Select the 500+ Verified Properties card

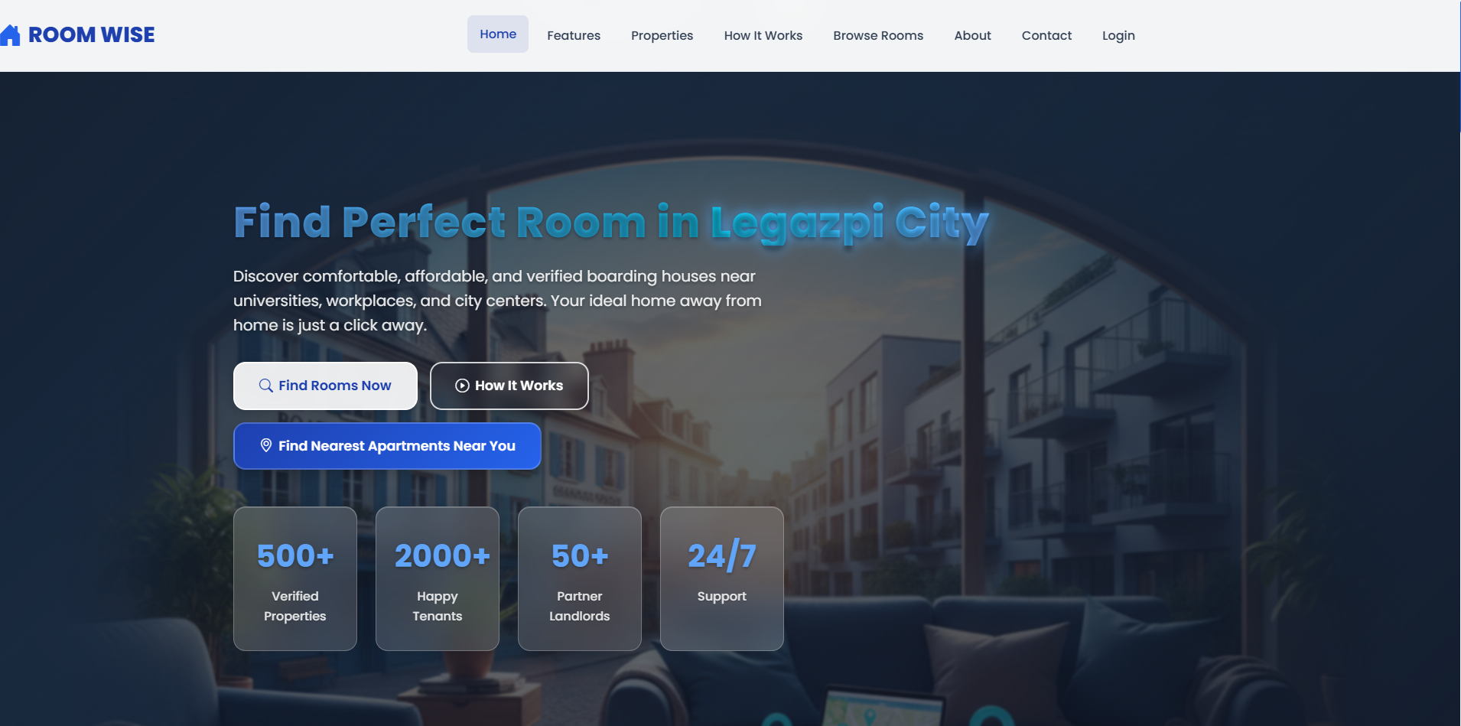click(x=294, y=578)
